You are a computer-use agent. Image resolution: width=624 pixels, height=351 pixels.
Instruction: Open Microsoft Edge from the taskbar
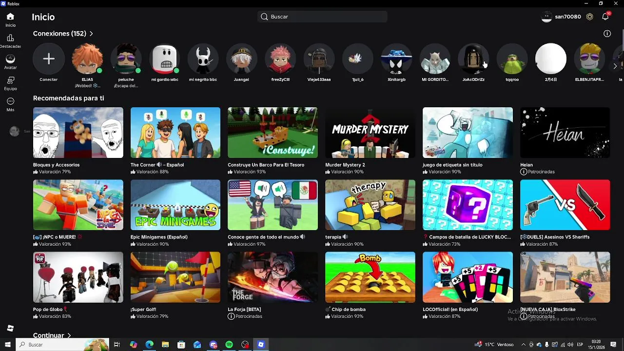tap(149, 345)
